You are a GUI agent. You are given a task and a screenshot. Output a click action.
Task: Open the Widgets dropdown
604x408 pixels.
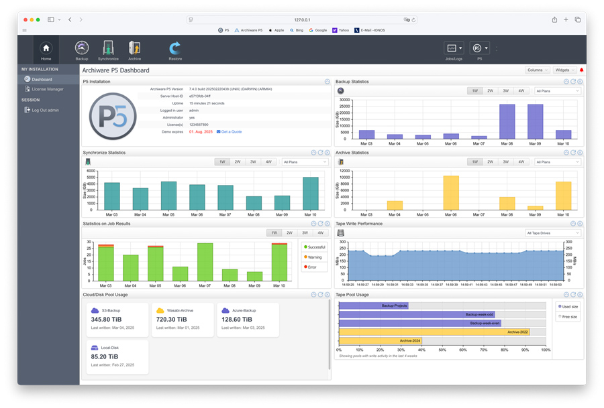[564, 70]
